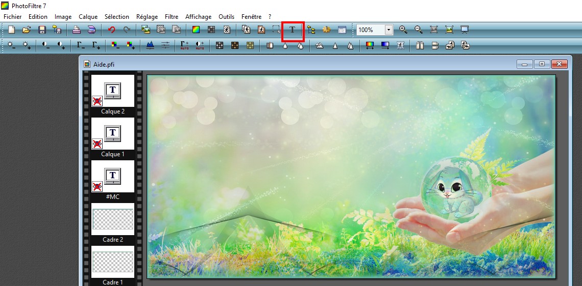This screenshot has width=582, height=286.
Task: Click the grey Redo arrow icon
Action: tap(127, 30)
